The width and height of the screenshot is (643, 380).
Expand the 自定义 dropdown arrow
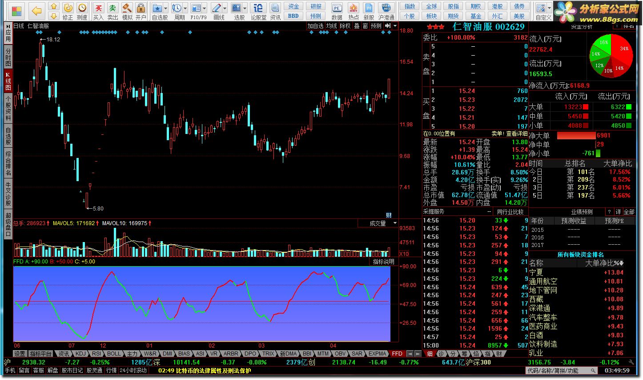click(550, 8)
